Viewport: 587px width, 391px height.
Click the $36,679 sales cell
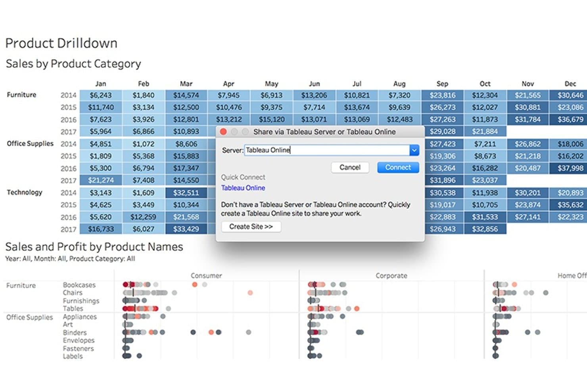pos(570,119)
